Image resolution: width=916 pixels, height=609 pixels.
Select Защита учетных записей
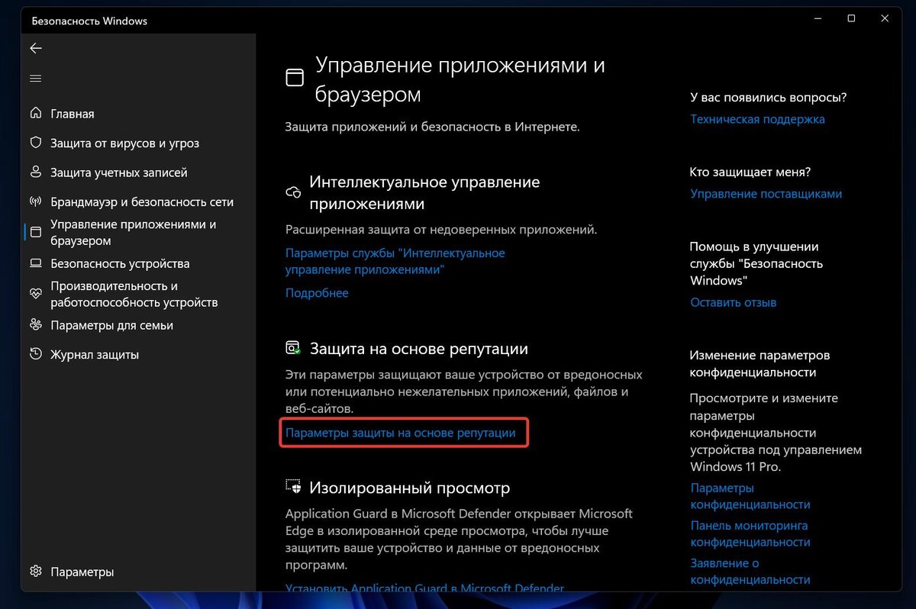pyautogui.click(x=118, y=172)
